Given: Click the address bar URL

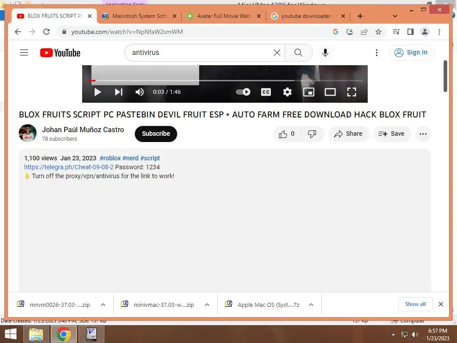Looking at the screenshot, I should pos(127,32).
